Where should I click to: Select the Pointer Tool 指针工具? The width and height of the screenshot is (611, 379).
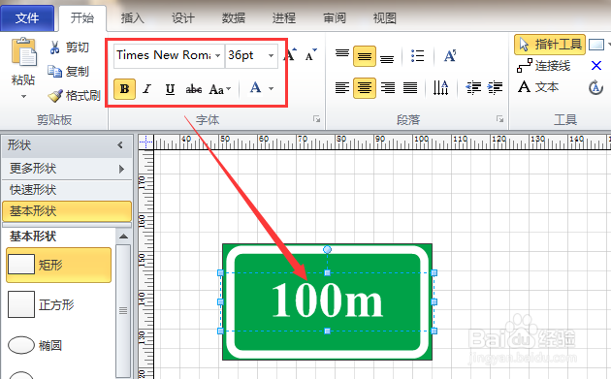[x=550, y=45]
